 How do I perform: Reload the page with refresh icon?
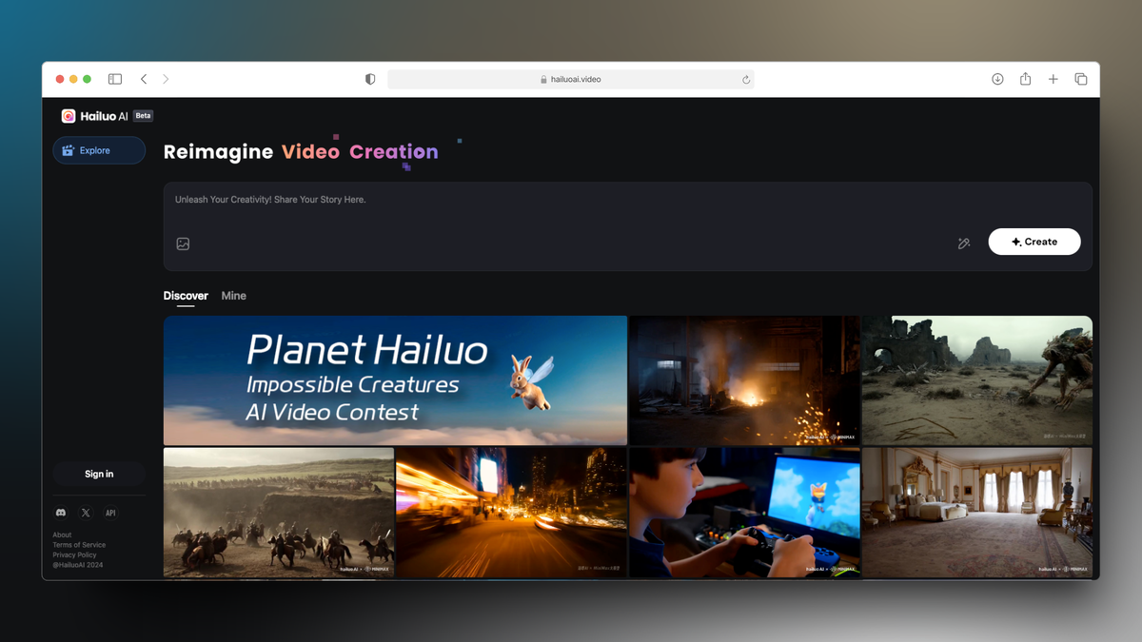pos(746,80)
